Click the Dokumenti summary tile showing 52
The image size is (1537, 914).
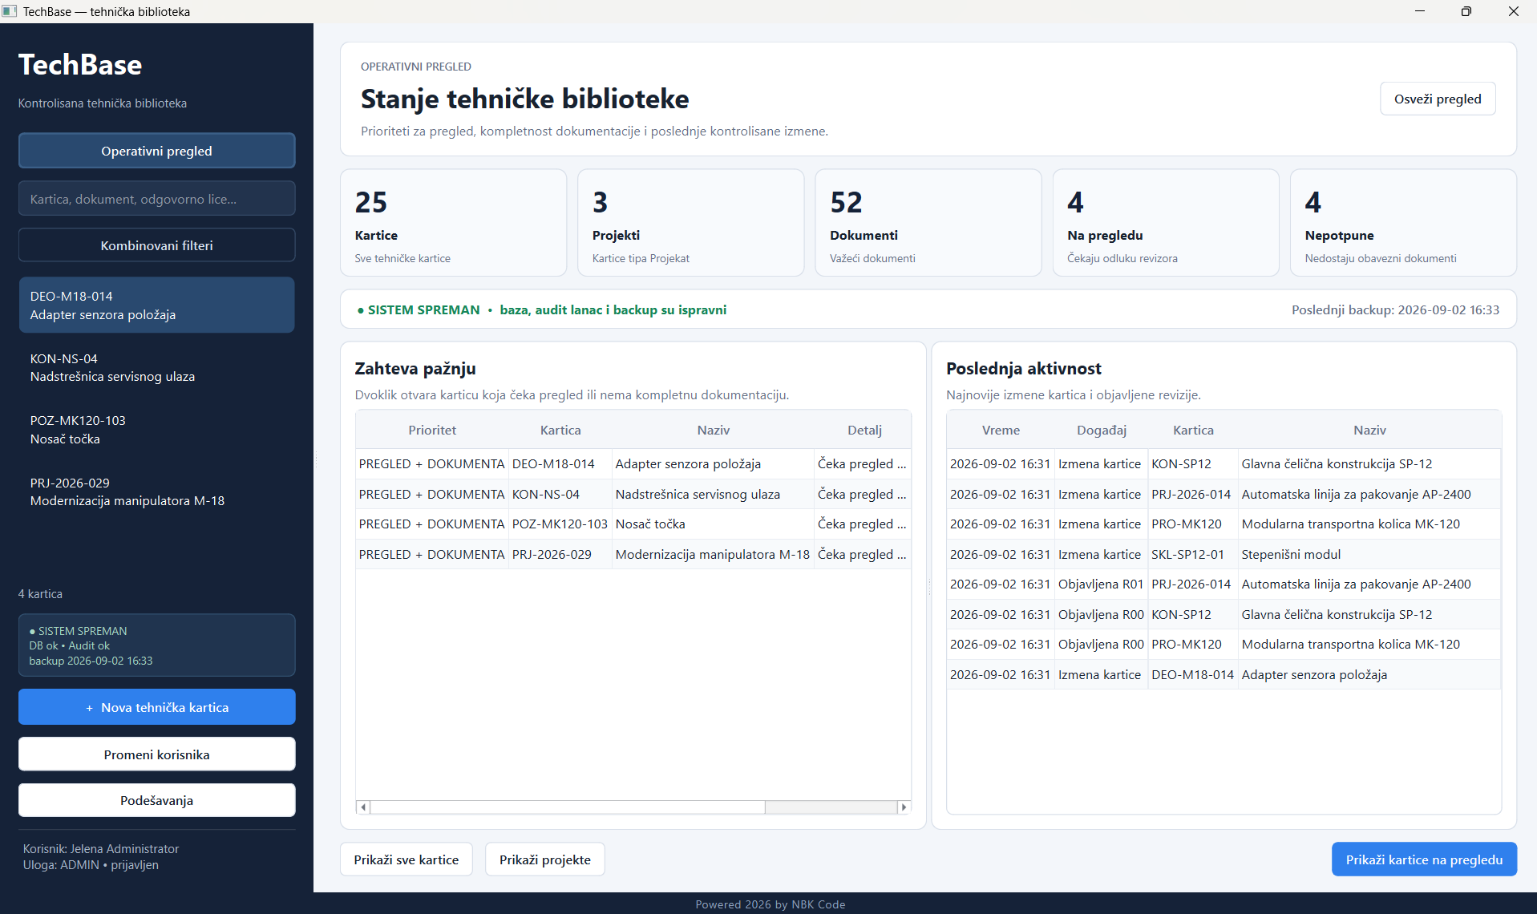(x=928, y=223)
